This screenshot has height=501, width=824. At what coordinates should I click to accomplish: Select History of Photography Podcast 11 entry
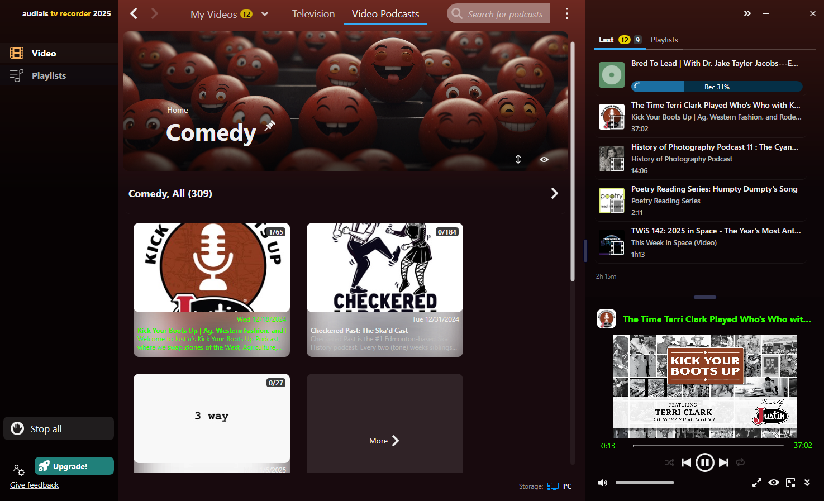pos(701,159)
